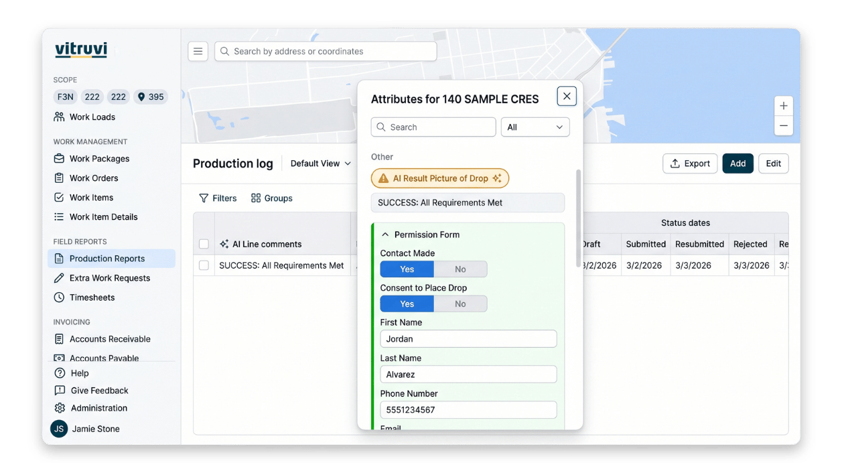Viewport: 844px width, 469px height.
Task: Click the Administration gear icon
Action: coord(60,408)
